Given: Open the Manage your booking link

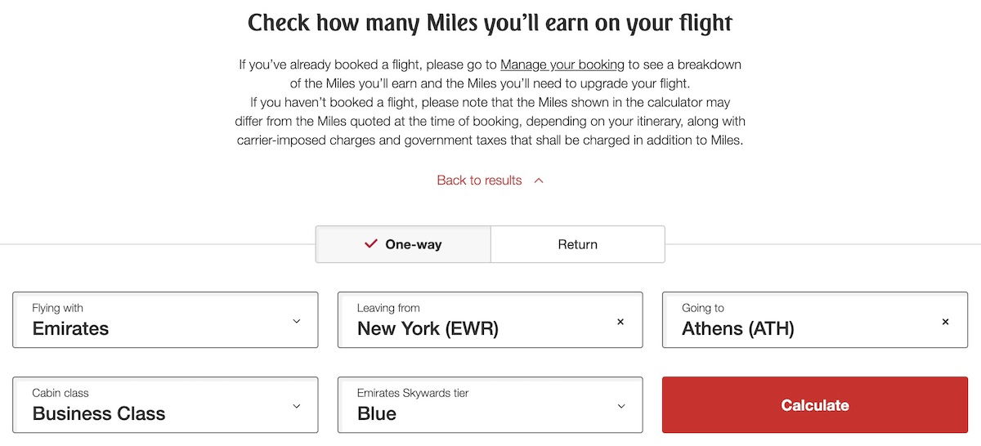Looking at the screenshot, I should point(562,64).
